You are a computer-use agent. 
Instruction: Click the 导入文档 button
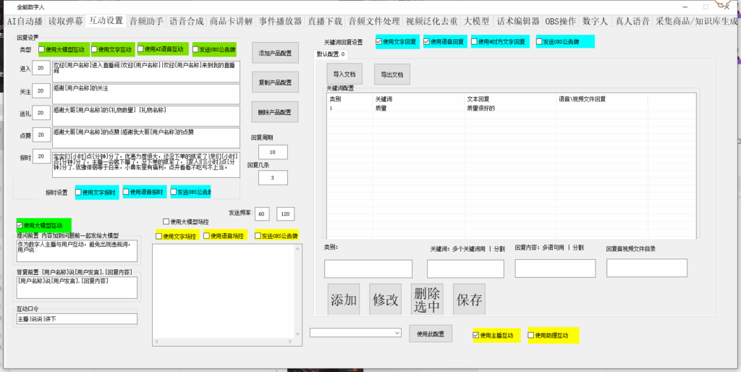(x=344, y=75)
